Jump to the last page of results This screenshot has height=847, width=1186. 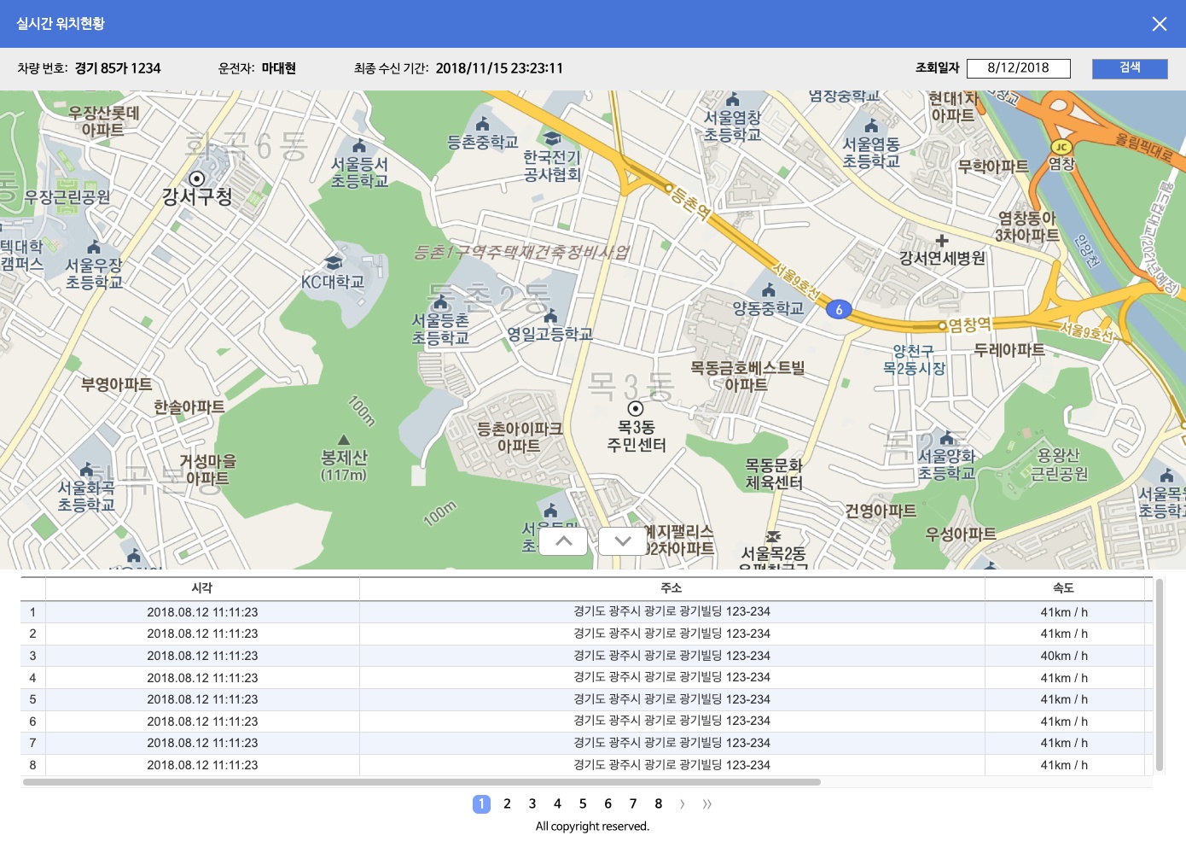707,804
